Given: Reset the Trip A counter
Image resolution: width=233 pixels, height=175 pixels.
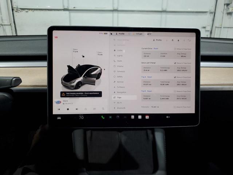Looking at the screenshot, I should [x=150, y=77].
